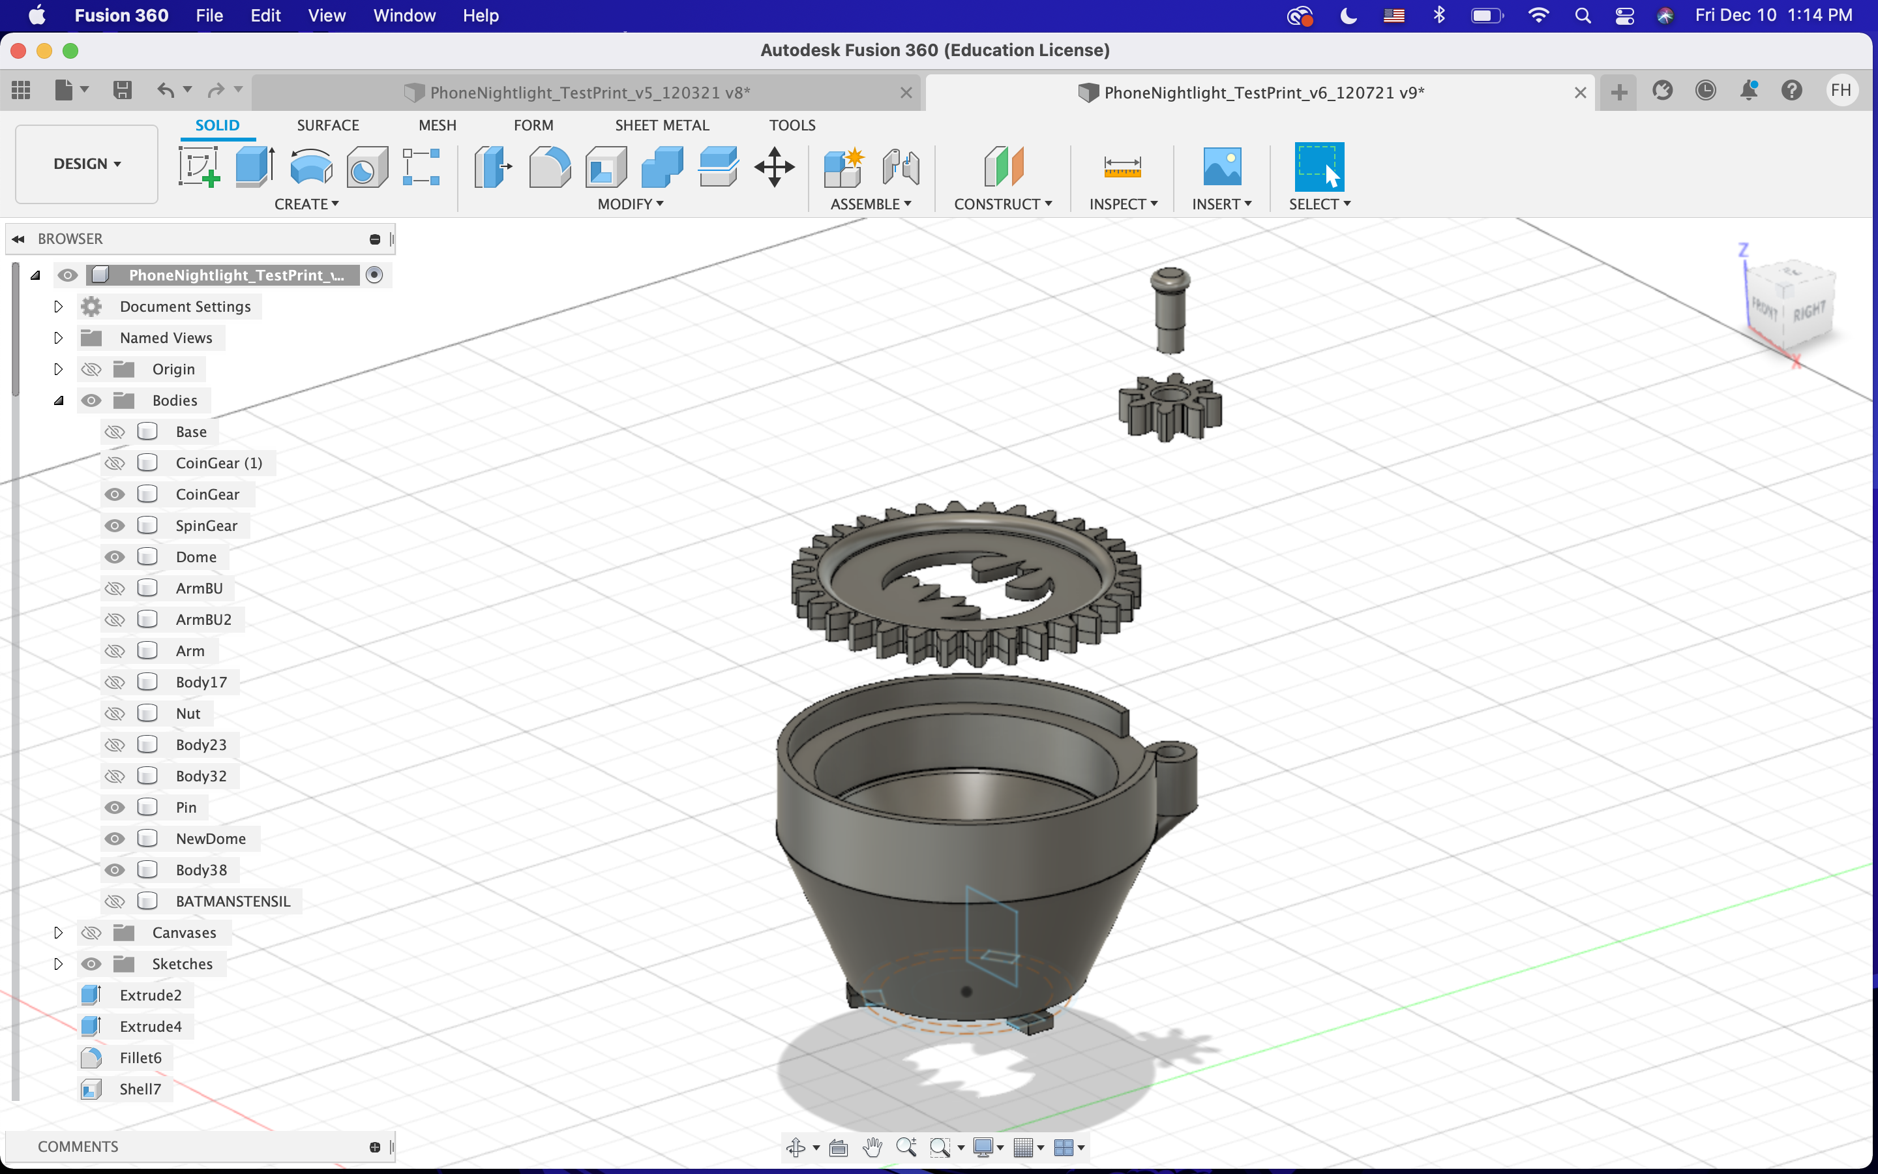Click the Undo arrow icon
The image size is (1878, 1174).
pos(165,91)
